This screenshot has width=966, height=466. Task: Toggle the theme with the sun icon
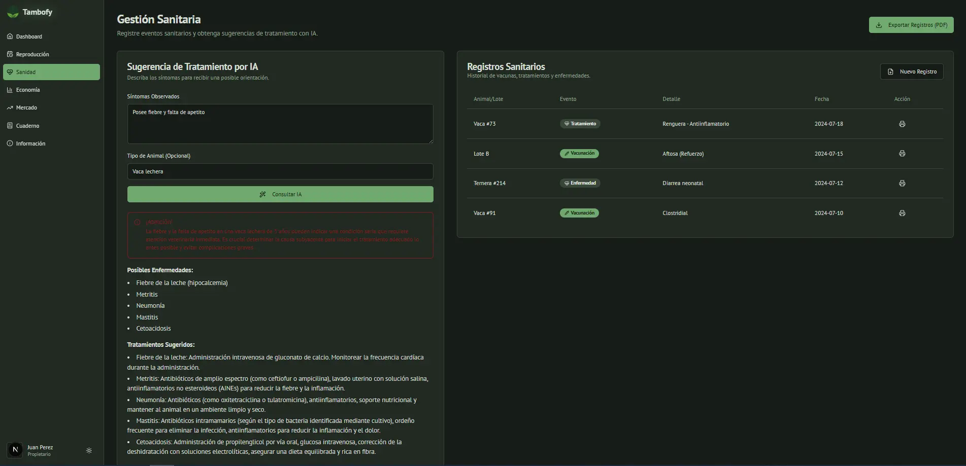pos(89,450)
